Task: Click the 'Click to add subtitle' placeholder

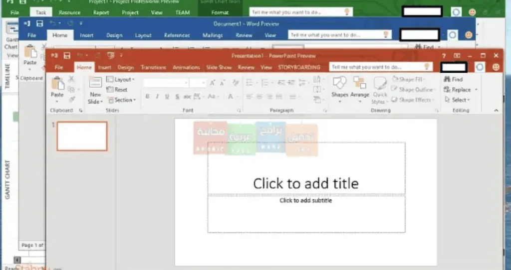Action: (306, 214)
